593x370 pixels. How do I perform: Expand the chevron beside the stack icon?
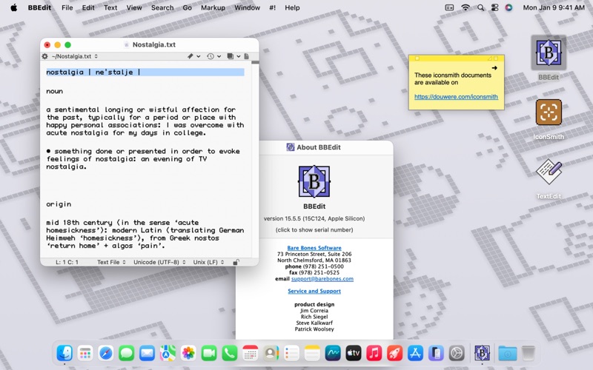tap(239, 56)
